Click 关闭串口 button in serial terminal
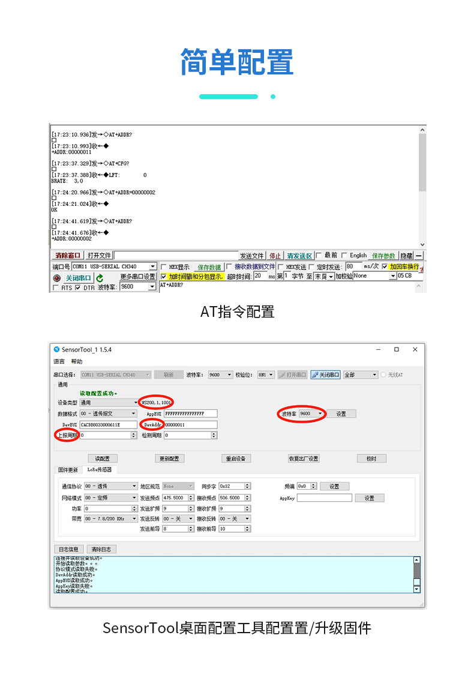474x677 pixels. (78, 278)
